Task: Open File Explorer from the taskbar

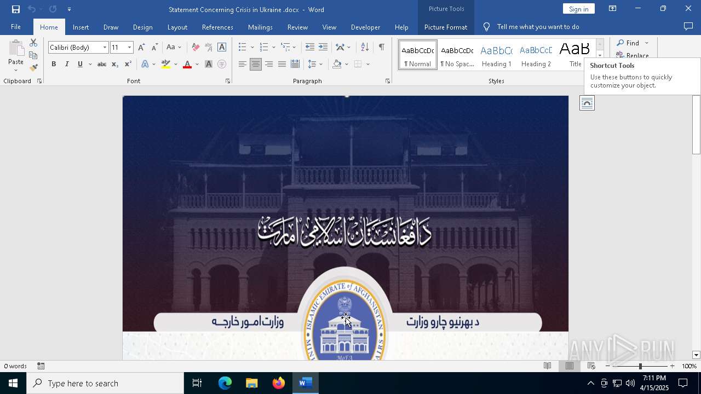Action: pyautogui.click(x=252, y=383)
